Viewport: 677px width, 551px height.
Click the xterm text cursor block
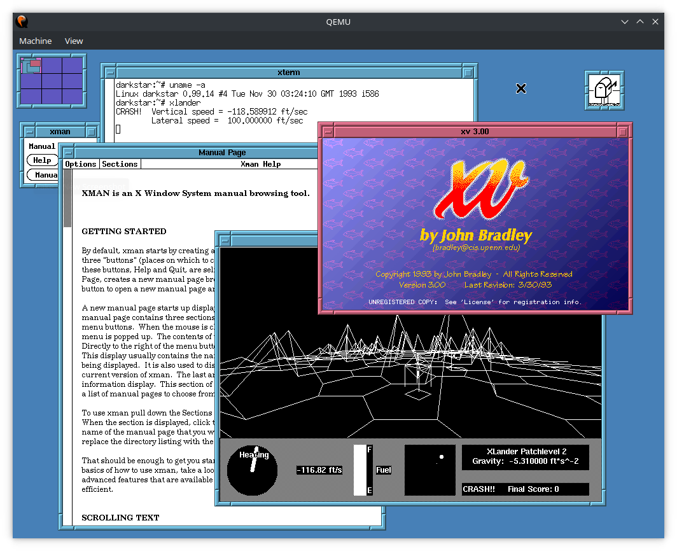coord(118,129)
